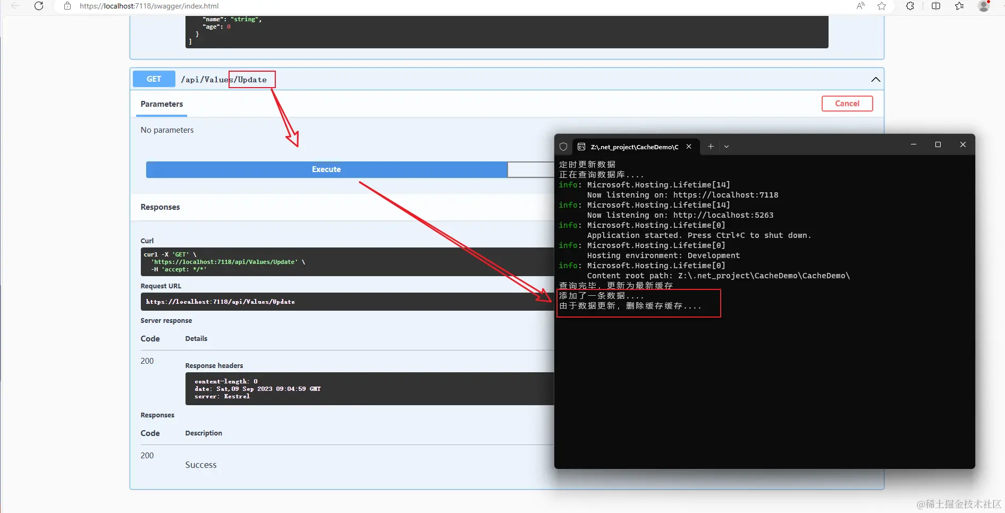
Task: Open the favorites list
Action: [959, 6]
